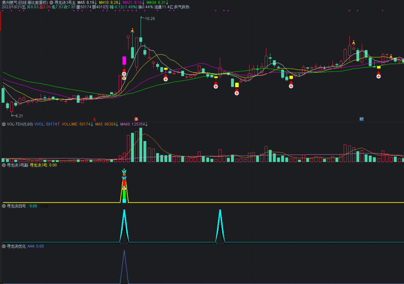Click the float shares 流通11.4亿
Viewport: 404px width, 284px height.
pyautogui.click(x=164, y=7)
